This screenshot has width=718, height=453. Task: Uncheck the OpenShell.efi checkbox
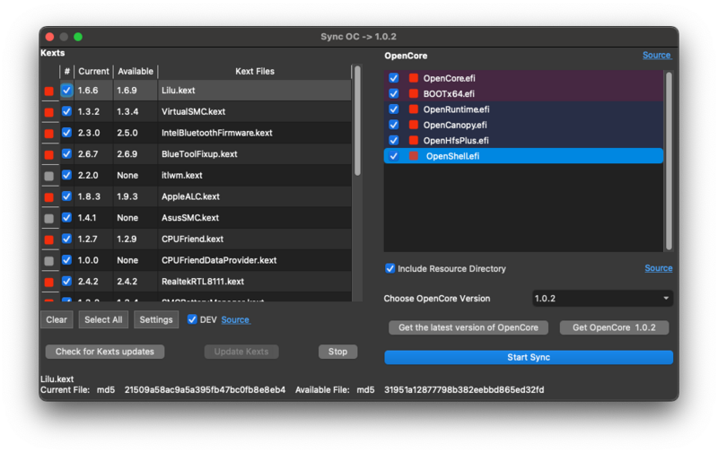tap(393, 156)
